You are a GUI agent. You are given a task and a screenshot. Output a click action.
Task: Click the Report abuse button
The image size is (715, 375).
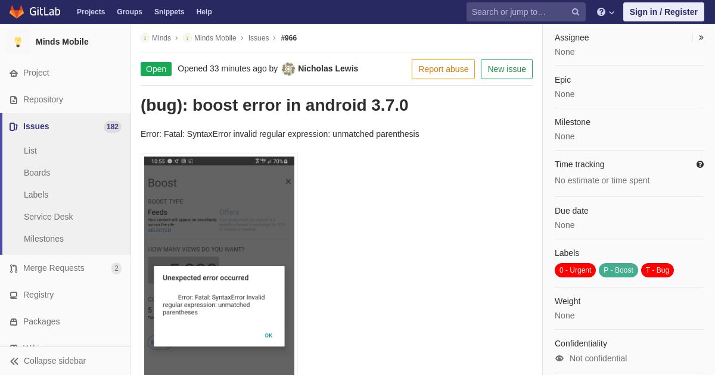(x=443, y=69)
